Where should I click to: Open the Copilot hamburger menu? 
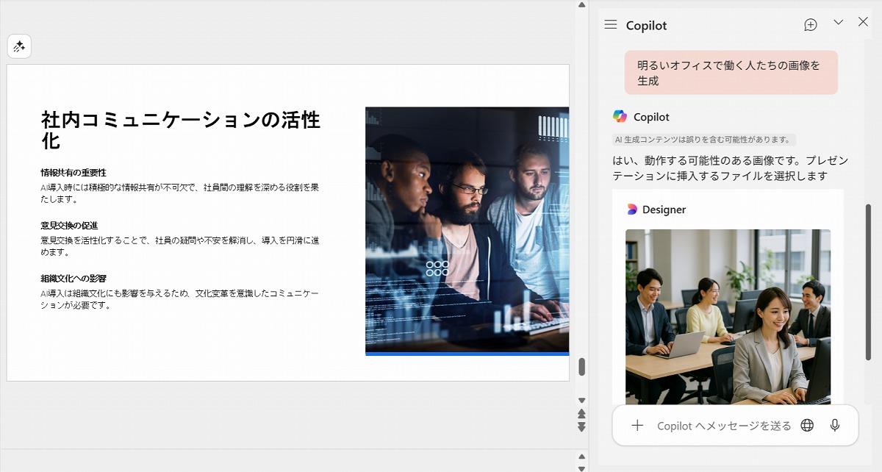(610, 25)
